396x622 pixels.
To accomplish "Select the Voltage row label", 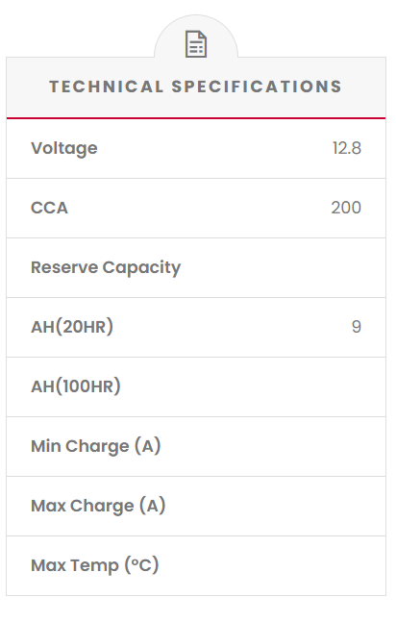I will pos(64,148).
